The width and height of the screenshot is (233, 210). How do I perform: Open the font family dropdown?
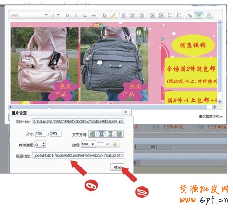[29, 15]
